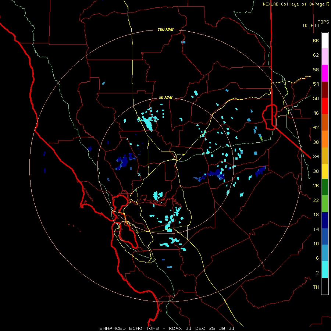Click the legend value 30
The image size is (331, 331).
pyautogui.click(x=316, y=171)
